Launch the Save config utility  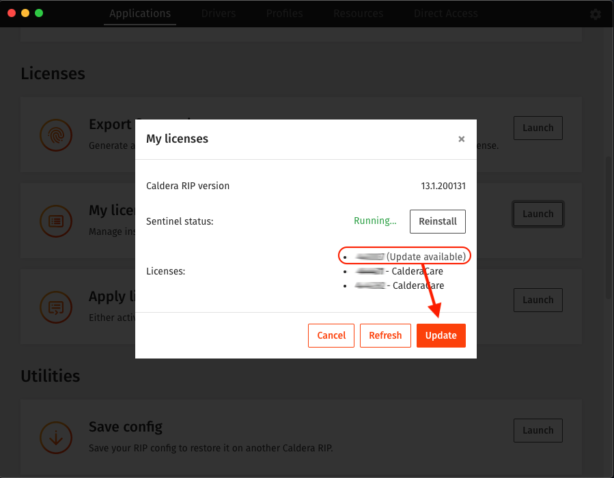(x=538, y=431)
